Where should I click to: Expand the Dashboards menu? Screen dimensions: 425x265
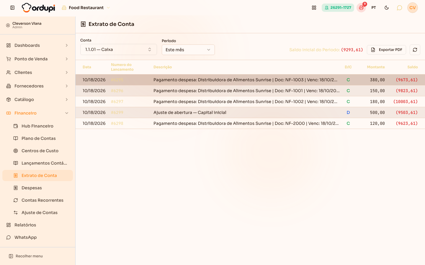[38, 45]
